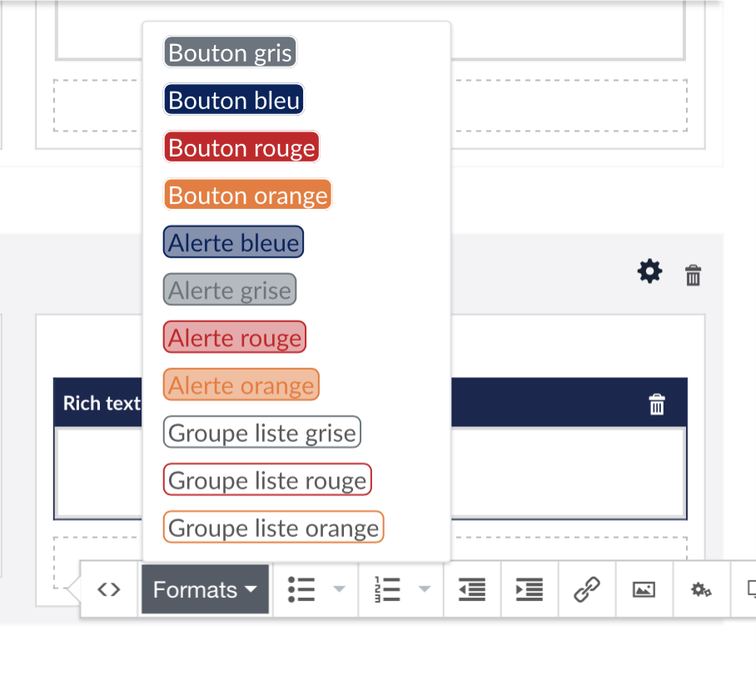Image resolution: width=756 pixels, height=691 pixels.
Task: Expand numbered list style arrow
Action: pyautogui.click(x=425, y=589)
